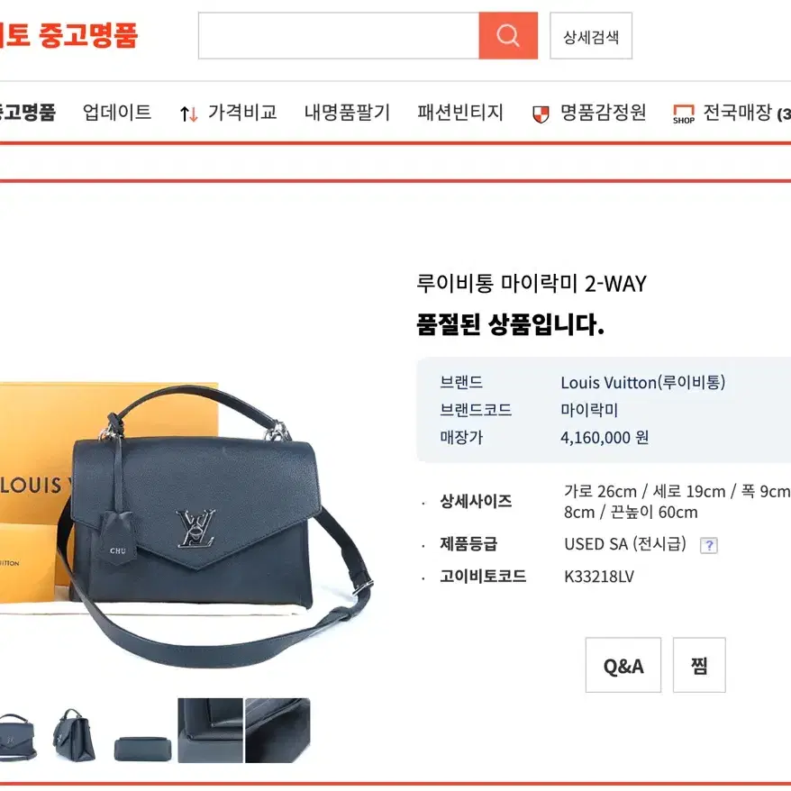Select the first front-view bag thumbnail
The width and height of the screenshot is (791, 791).
tap(18, 737)
